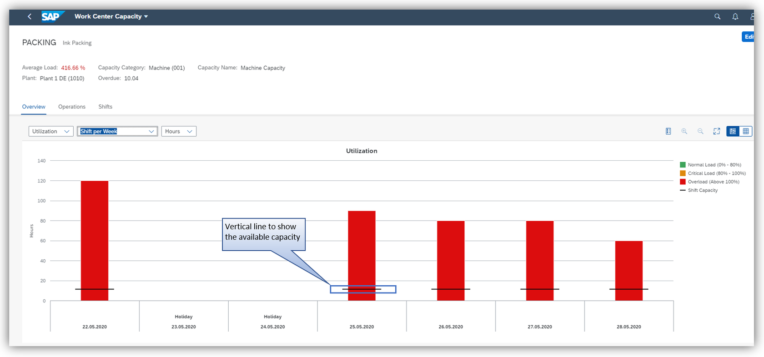Select the 28.05.2020 red bar
The height and width of the screenshot is (357, 764).
(629, 271)
